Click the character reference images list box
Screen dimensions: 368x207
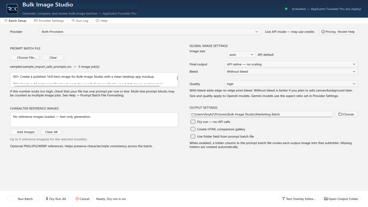pos(94,120)
